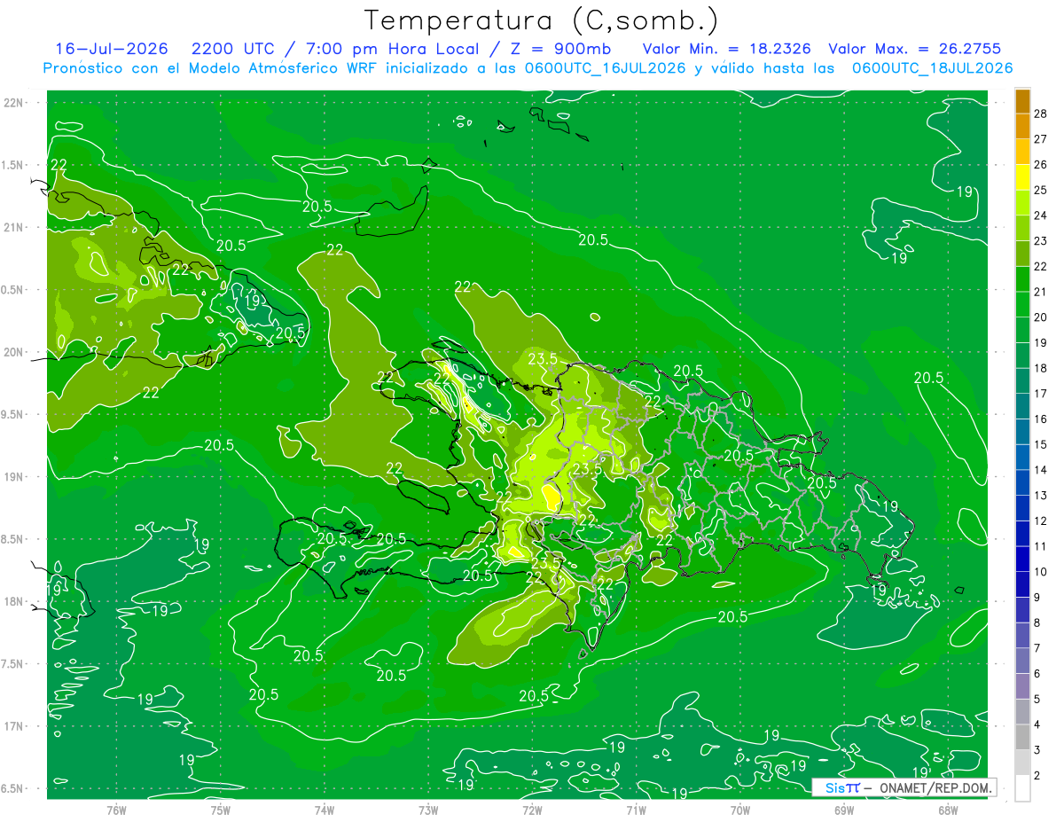
Task: Click the '17' value on the colorbar
Action: pos(1040,393)
